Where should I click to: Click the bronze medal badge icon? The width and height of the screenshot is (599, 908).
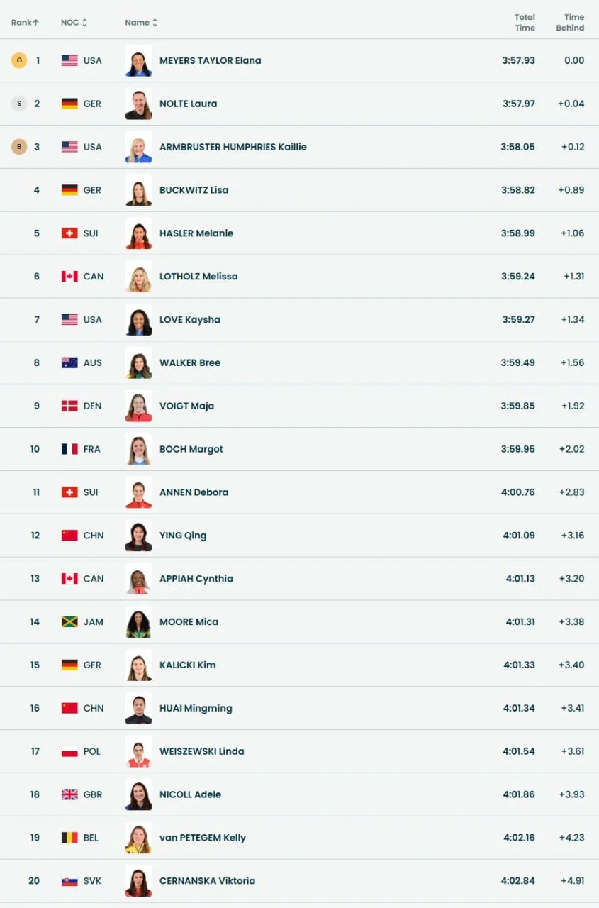point(19,147)
